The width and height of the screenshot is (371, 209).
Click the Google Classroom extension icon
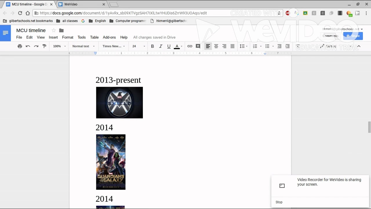(x=305, y=13)
